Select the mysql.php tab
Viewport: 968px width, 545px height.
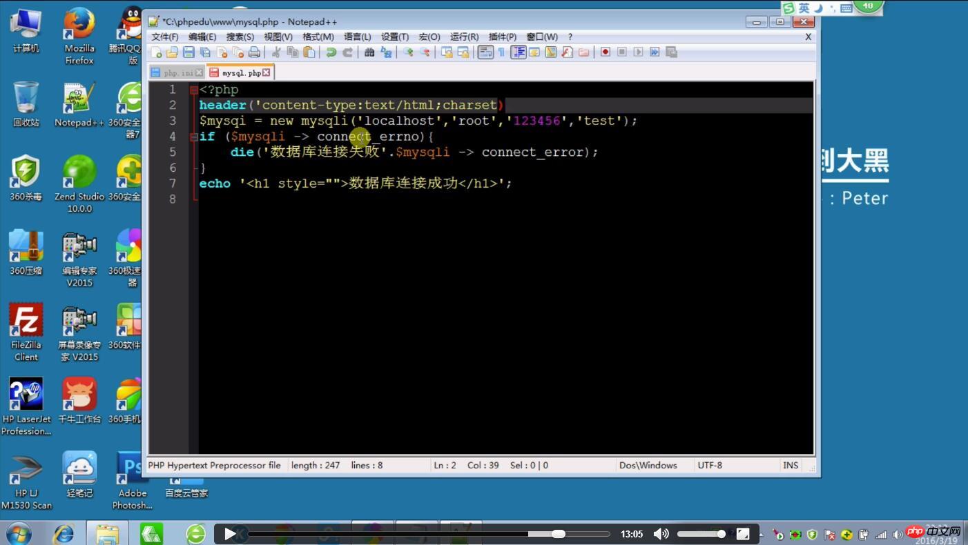pyautogui.click(x=240, y=72)
